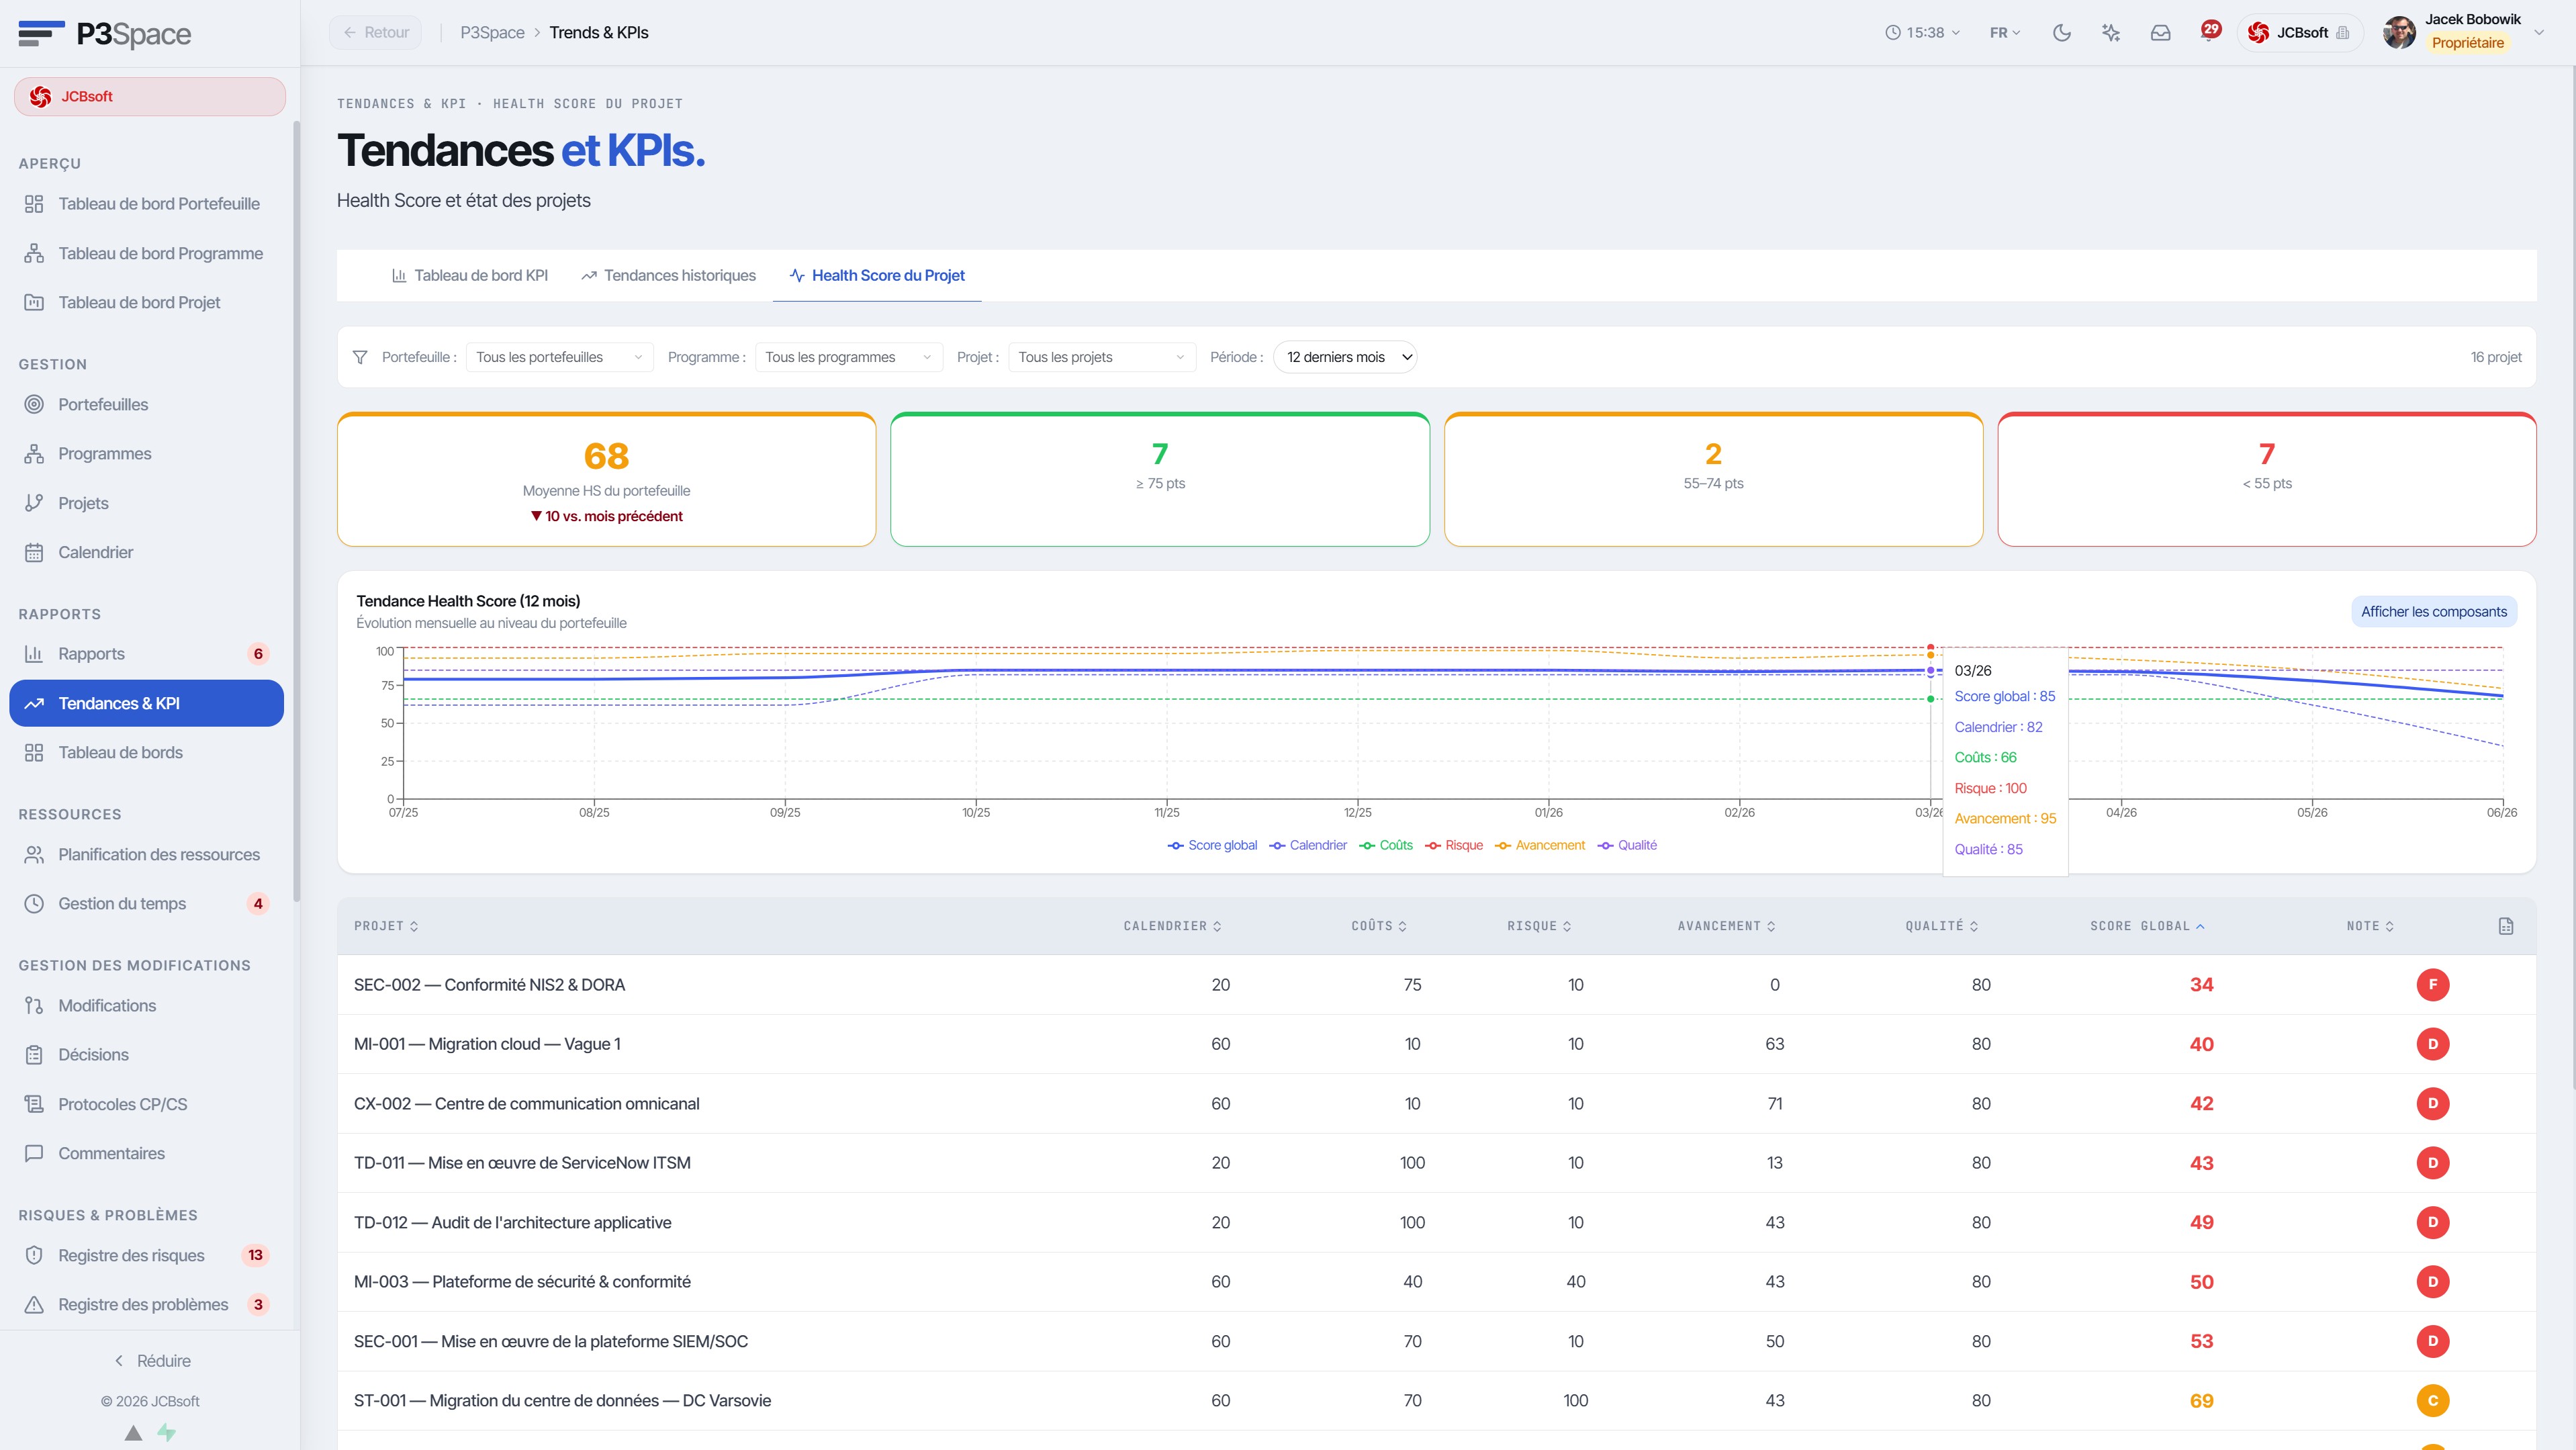The width and height of the screenshot is (2576, 1450).
Task: Select Health Score du Projet tab
Action: coord(877,276)
